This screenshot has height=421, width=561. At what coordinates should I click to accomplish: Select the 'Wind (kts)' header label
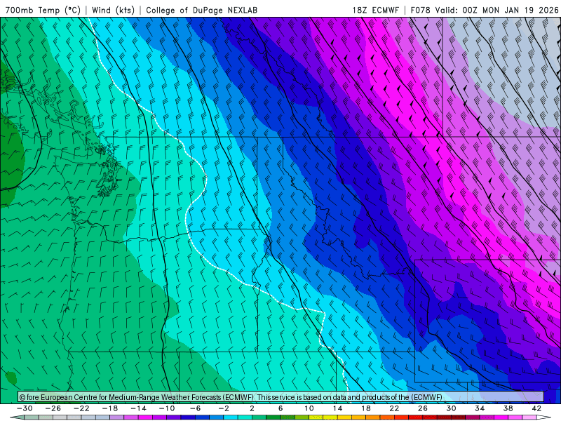click(113, 11)
